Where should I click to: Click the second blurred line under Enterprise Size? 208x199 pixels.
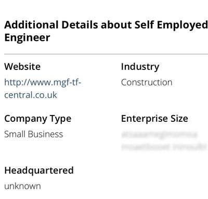pos(164,147)
